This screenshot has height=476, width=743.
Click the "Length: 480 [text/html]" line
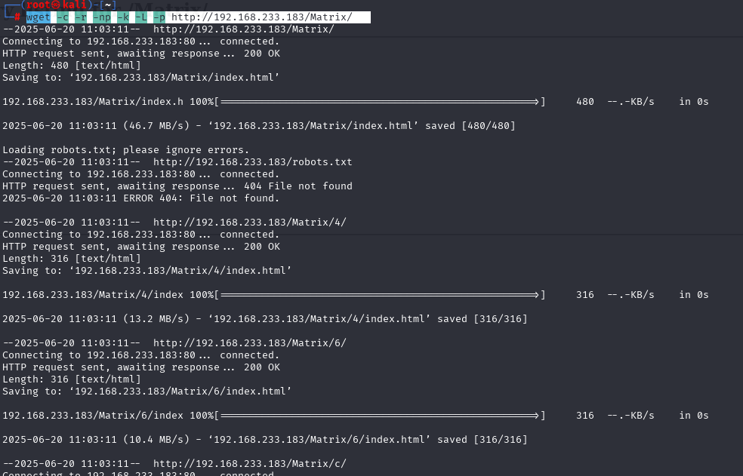(72, 66)
